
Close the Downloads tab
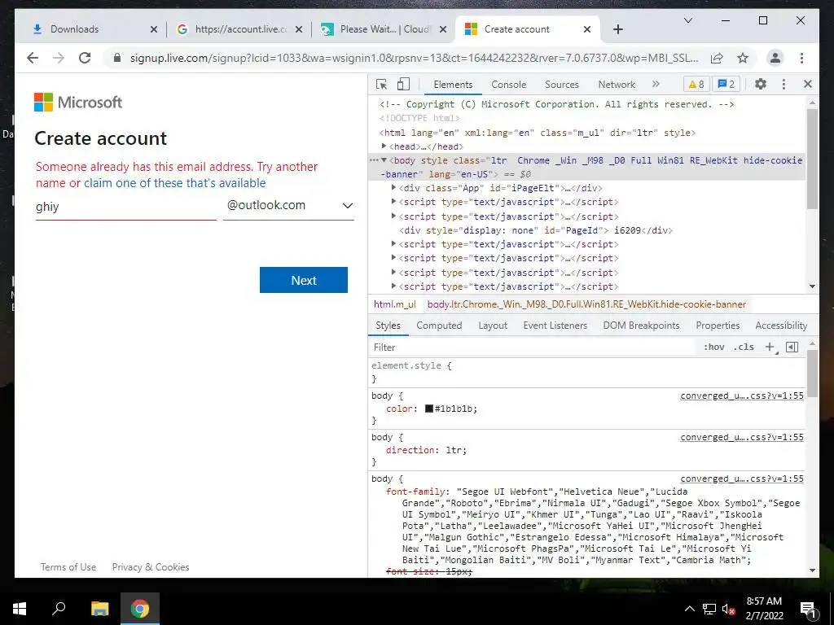tap(154, 29)
